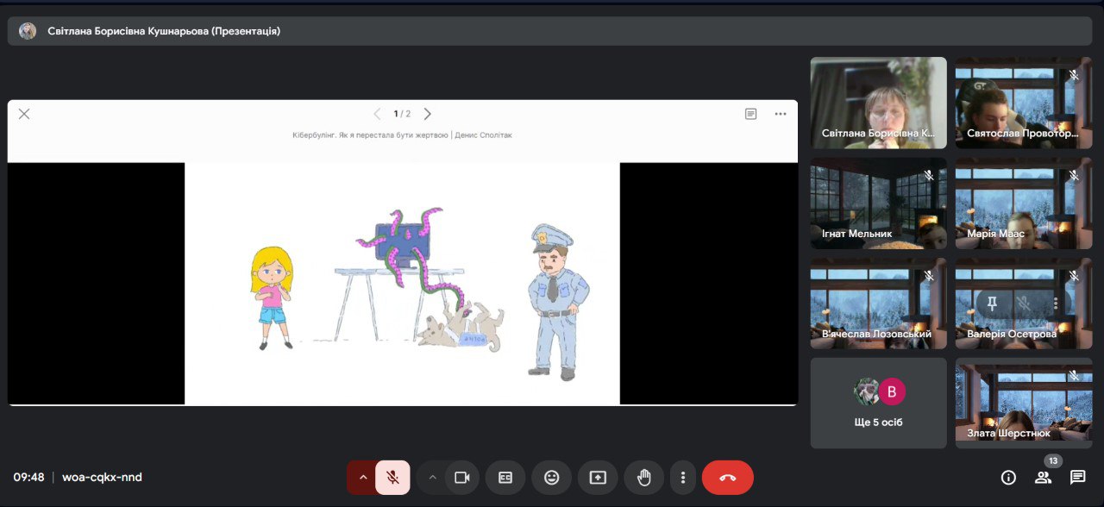Pin Валерія Осетрова's video tile
The width and height of the screenshot is (1104, 507).
point(992,304)
